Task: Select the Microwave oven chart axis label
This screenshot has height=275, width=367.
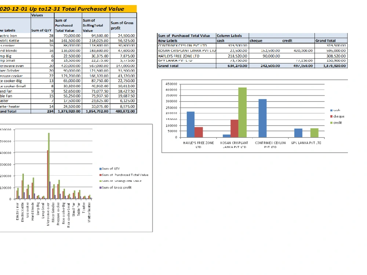Action: (48, 214)
